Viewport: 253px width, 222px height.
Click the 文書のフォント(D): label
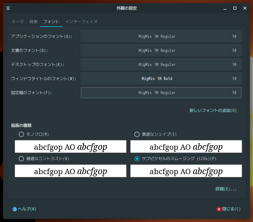[29, 51]
